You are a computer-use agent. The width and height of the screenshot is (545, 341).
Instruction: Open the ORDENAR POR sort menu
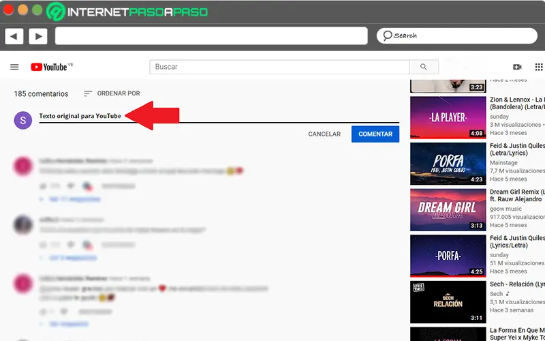tap(112, 93)
